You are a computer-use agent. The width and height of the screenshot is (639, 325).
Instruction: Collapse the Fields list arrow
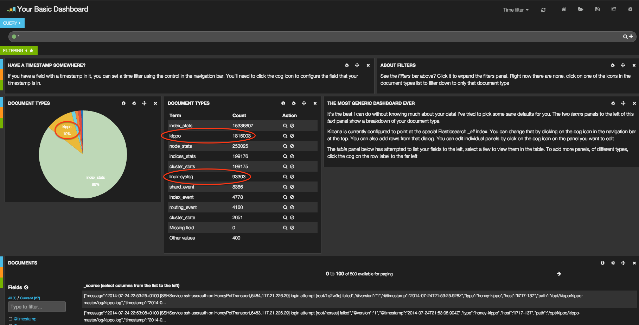[x=26, y=287]
